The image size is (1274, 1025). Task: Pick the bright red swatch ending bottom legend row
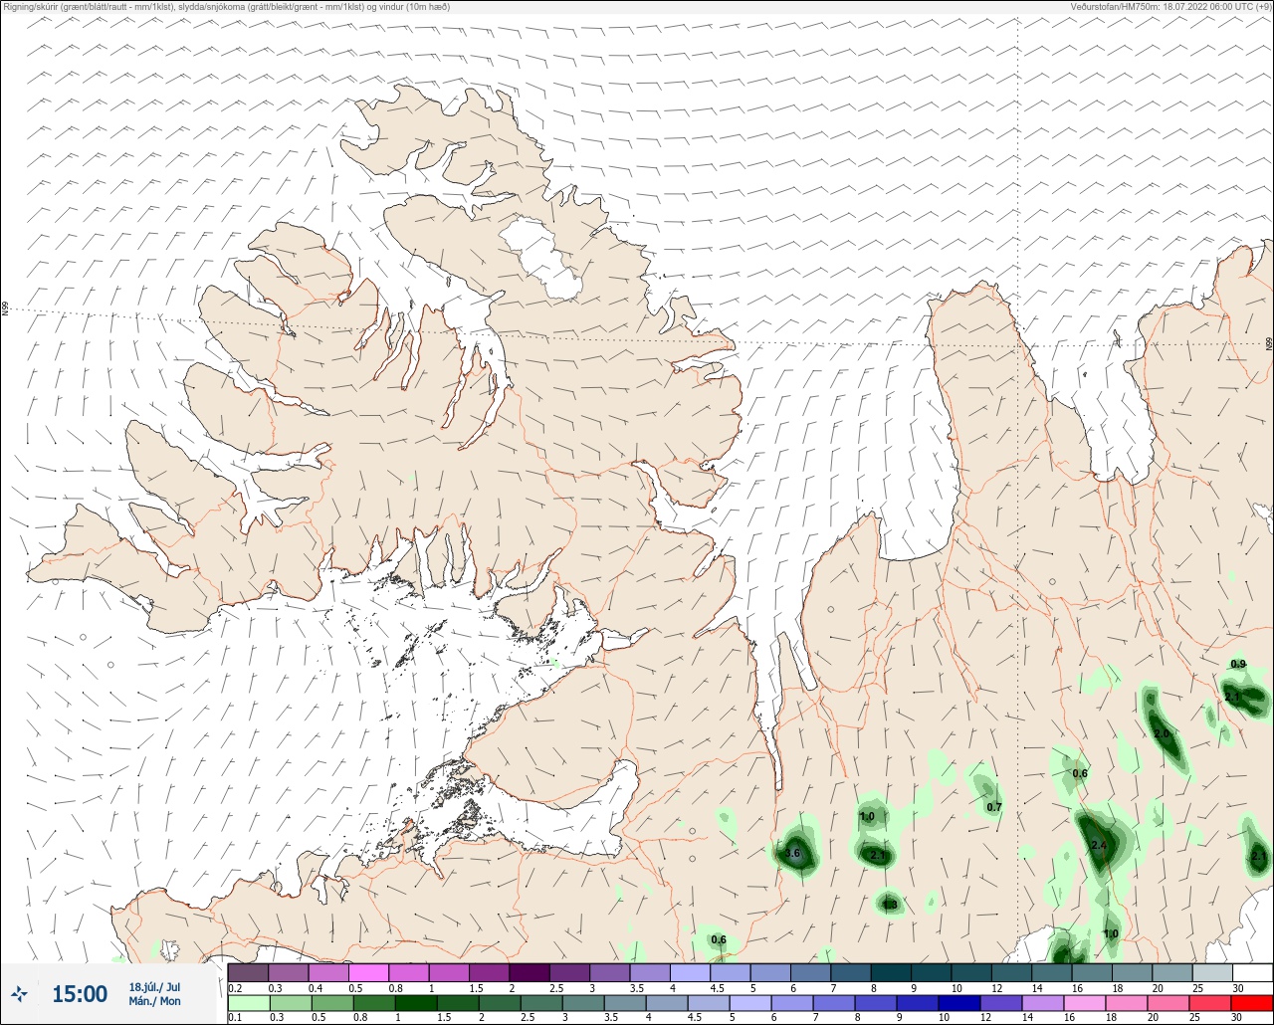(x=1251, y=1003)
